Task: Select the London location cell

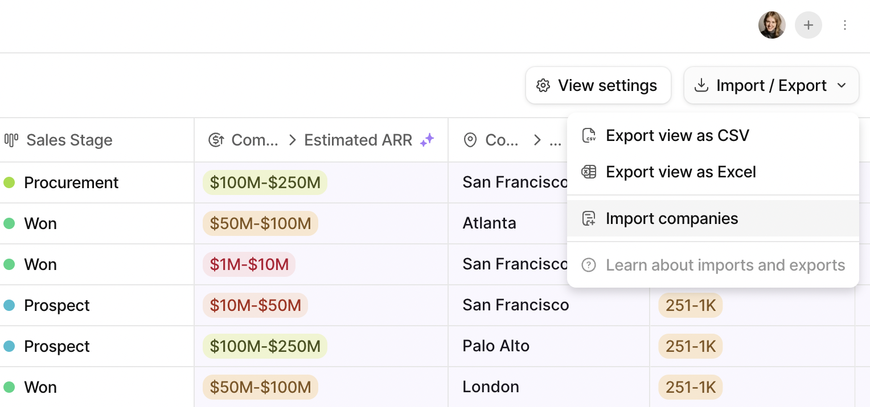Action: [x=549, y=387]
